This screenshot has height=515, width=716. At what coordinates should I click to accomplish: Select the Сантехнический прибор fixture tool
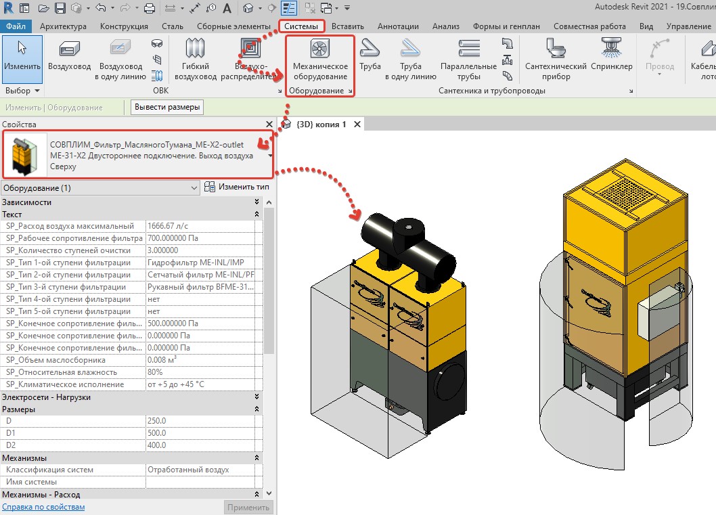coord(556,60)
